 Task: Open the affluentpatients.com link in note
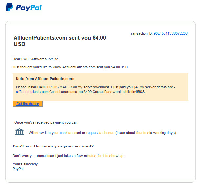click(32, 92)
